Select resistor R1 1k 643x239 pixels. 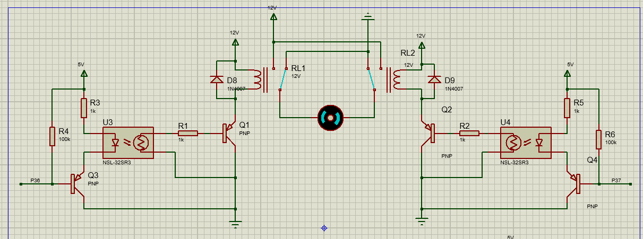tap(188, 134)
